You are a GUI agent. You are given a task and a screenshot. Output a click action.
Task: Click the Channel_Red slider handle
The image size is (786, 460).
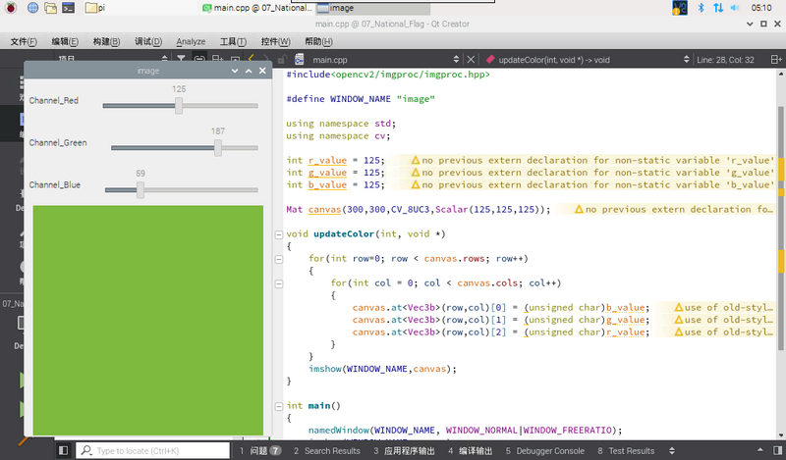tap(179, 106)
